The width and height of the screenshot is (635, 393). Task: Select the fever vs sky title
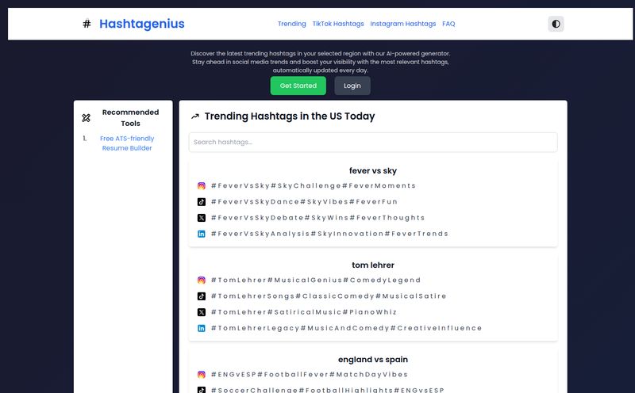pos(373,171)
